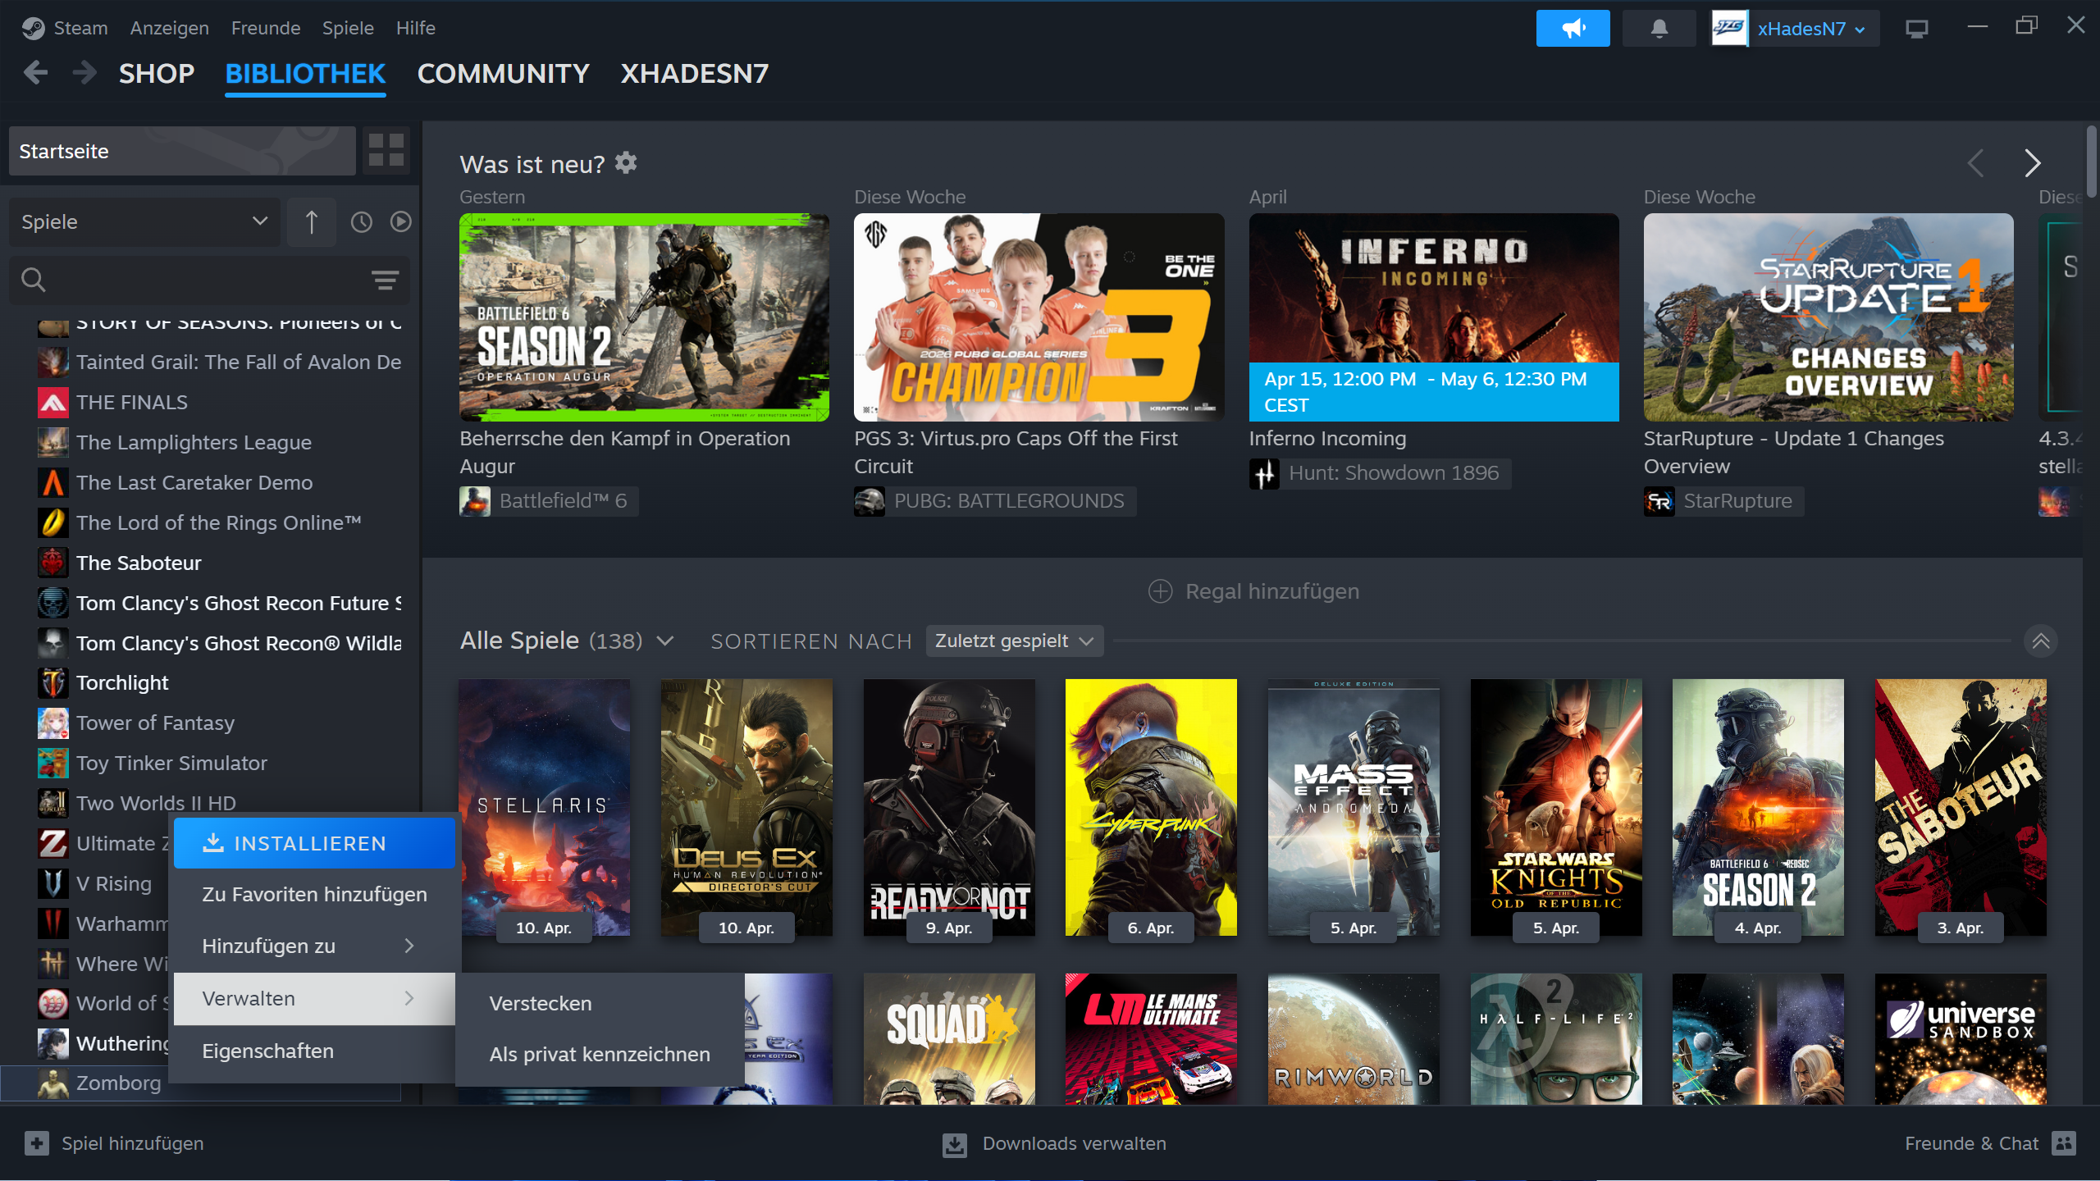The image size is (2100, 1181).
Task: Select Zu Favoriten hinzufügen
Action: pos(314,894)
